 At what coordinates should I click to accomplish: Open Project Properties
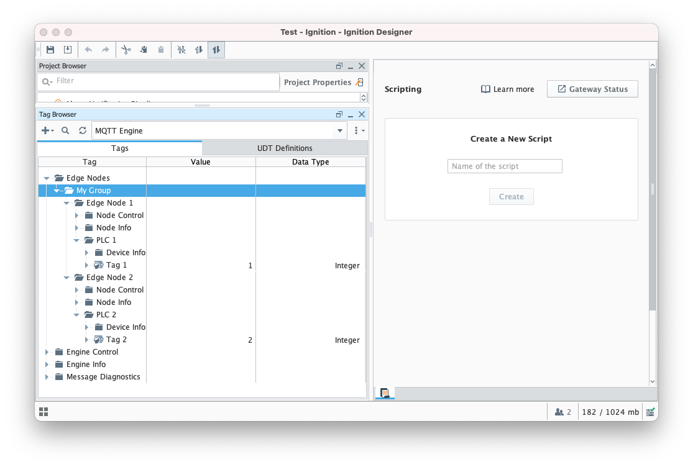323,82
